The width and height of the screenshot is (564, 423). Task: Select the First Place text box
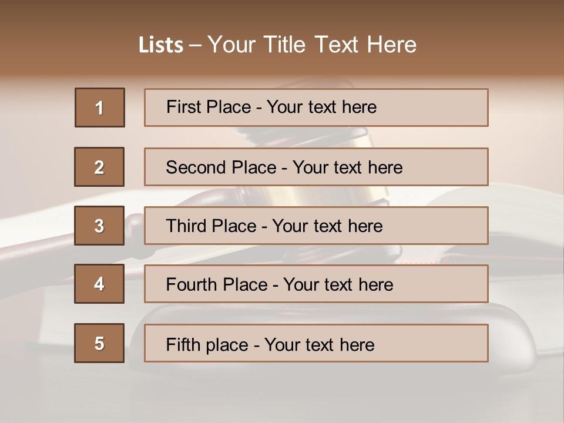point(316,108)
